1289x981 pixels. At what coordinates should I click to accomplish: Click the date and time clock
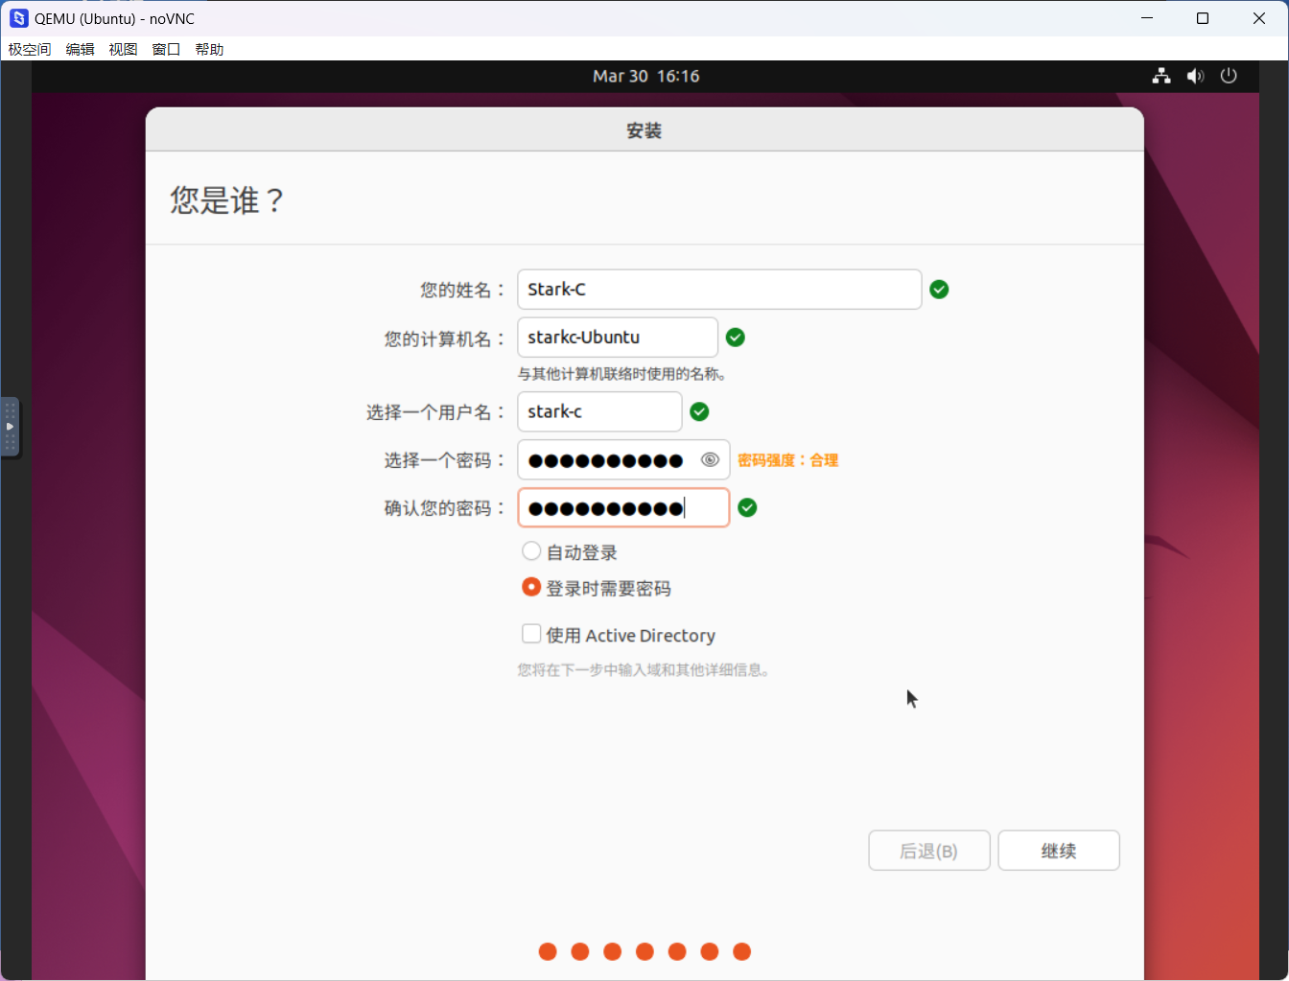click(x=645, y=76)
